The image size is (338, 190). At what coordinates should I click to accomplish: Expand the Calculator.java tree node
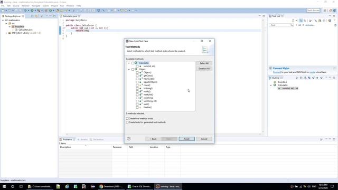click(x=13, y=30)
